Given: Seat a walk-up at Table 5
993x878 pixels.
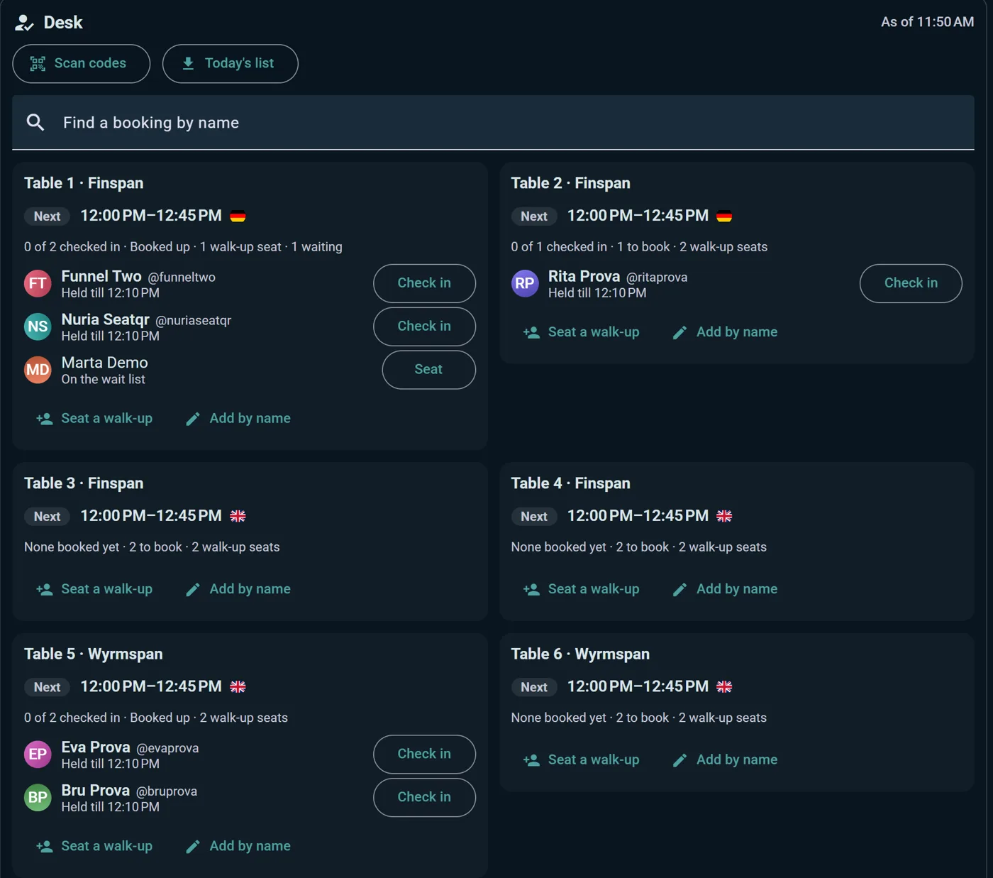Looking at the screenshot, I should 94,847.
